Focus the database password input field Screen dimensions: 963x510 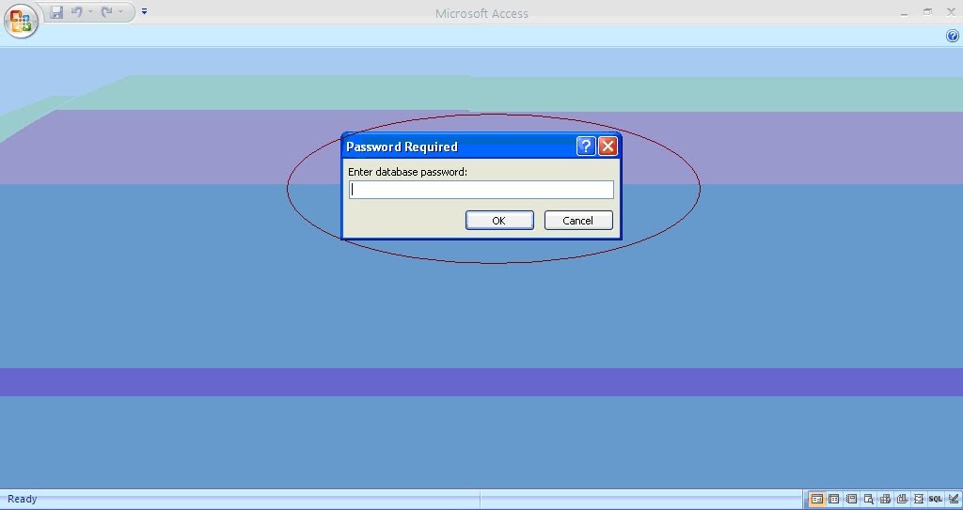[481, 190]
